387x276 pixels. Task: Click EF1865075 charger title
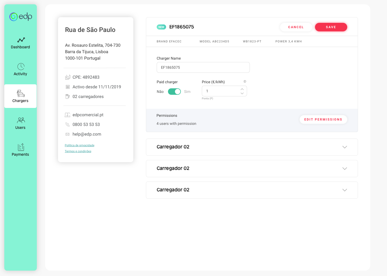tap(182, 27)
